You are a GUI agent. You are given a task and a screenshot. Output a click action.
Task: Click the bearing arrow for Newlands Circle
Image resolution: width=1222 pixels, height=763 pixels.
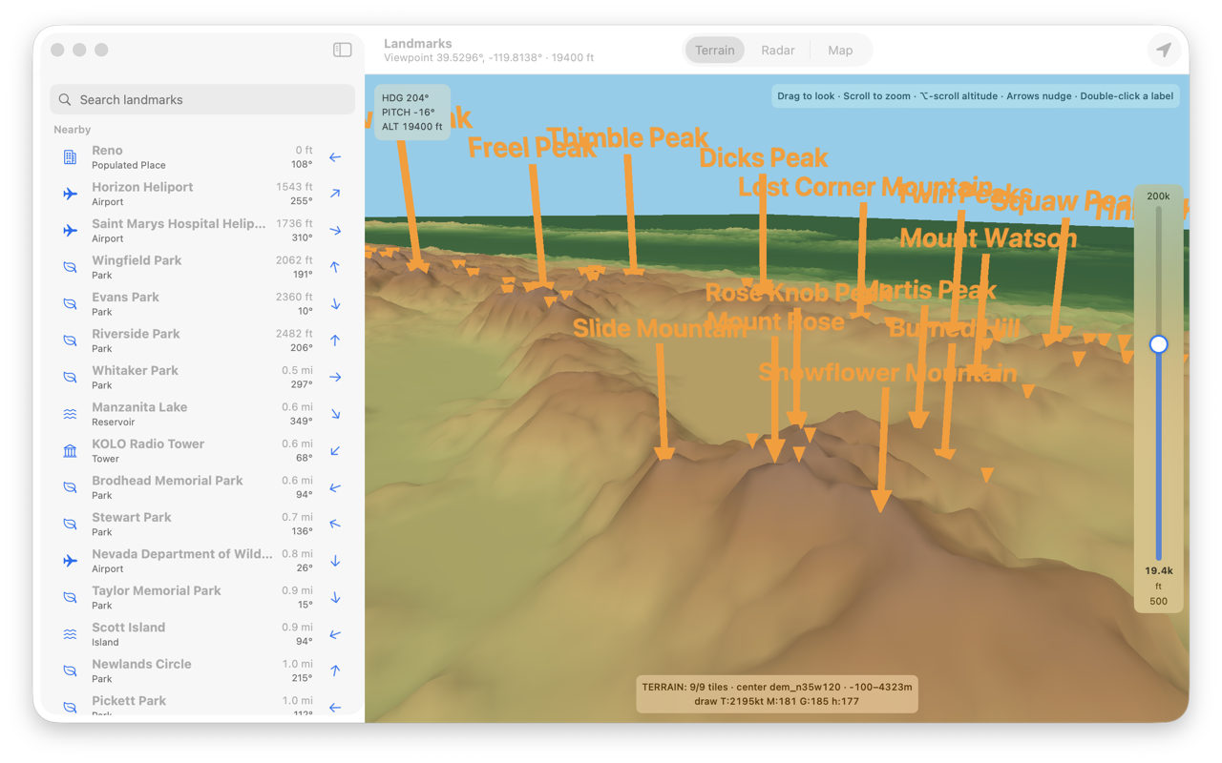tap(335, 671)
